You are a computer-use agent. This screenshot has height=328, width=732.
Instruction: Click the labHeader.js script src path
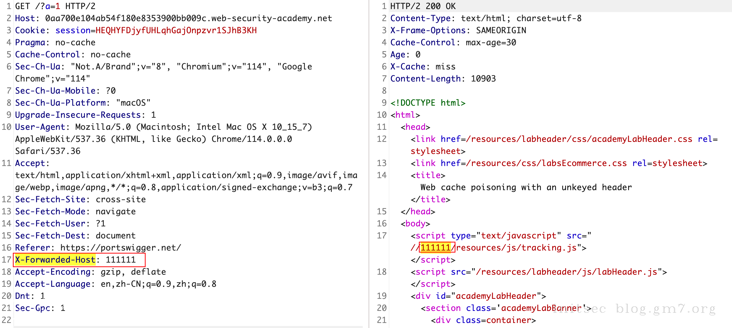point(567,272)
